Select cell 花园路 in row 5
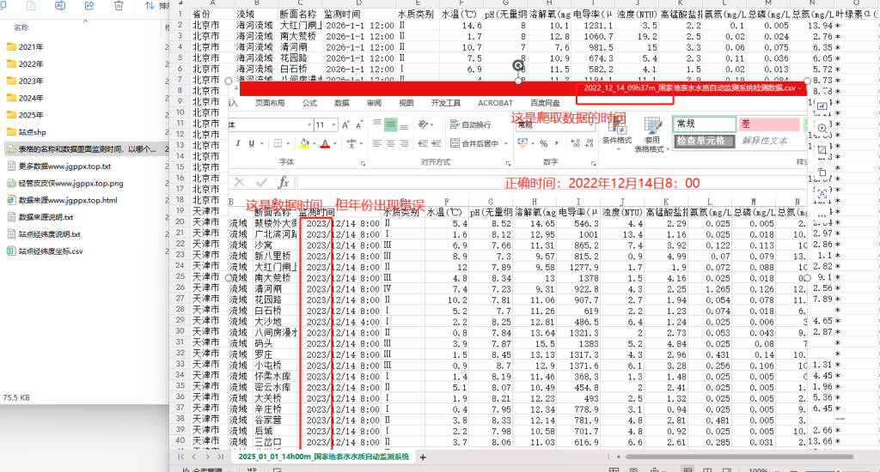 300,57
